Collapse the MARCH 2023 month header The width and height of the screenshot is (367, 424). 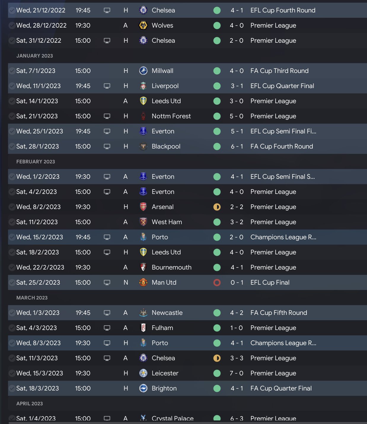click(x=32, y=298)
